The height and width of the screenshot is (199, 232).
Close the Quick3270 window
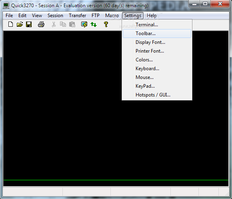(x=220, y=4)
